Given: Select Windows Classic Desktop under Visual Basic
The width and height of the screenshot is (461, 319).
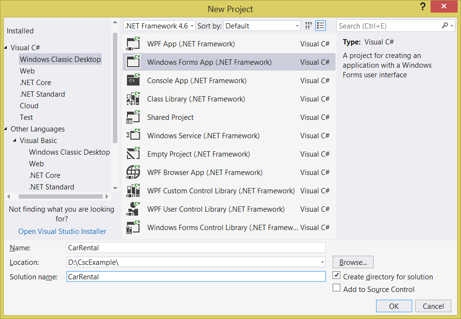Looking at the screenshot, I should tap(69, 152).
